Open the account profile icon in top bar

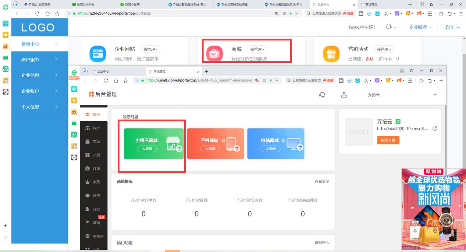(344, 94)
